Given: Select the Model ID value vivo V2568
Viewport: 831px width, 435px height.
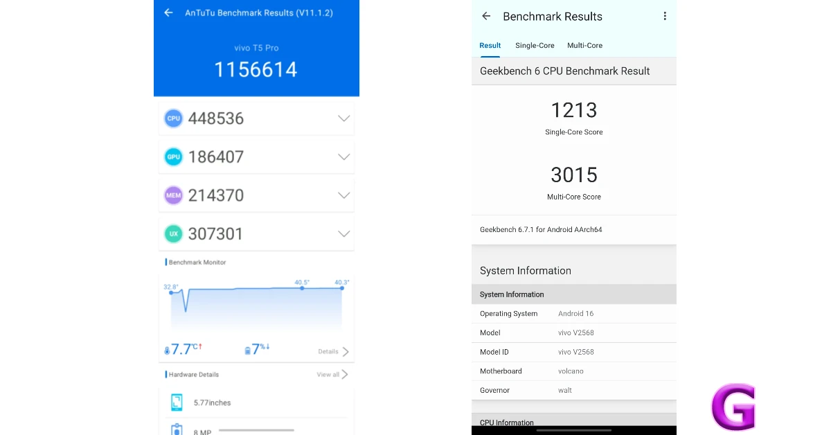Looking at the screenshot, I should (x=576, y=352).
